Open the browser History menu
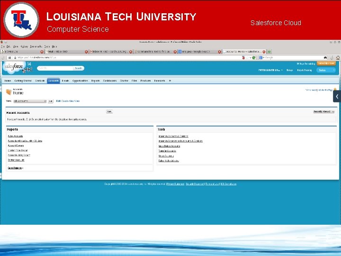 point(24,46)
